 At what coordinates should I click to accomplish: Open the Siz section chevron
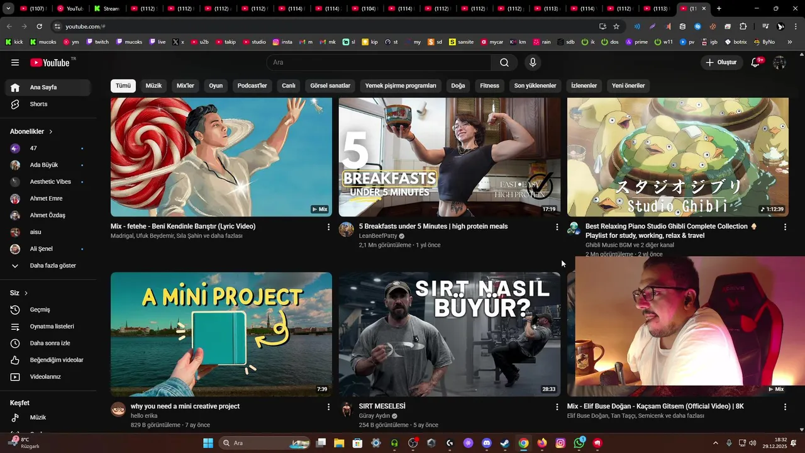click(x=26, y=293)
